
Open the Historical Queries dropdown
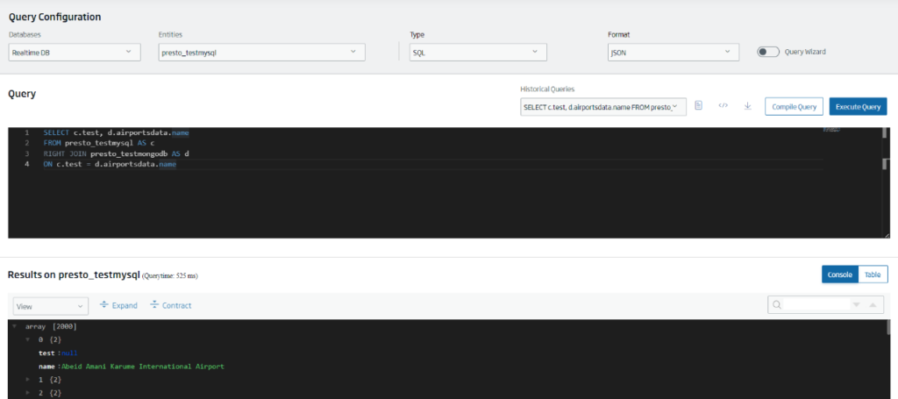tap(603, 106)
